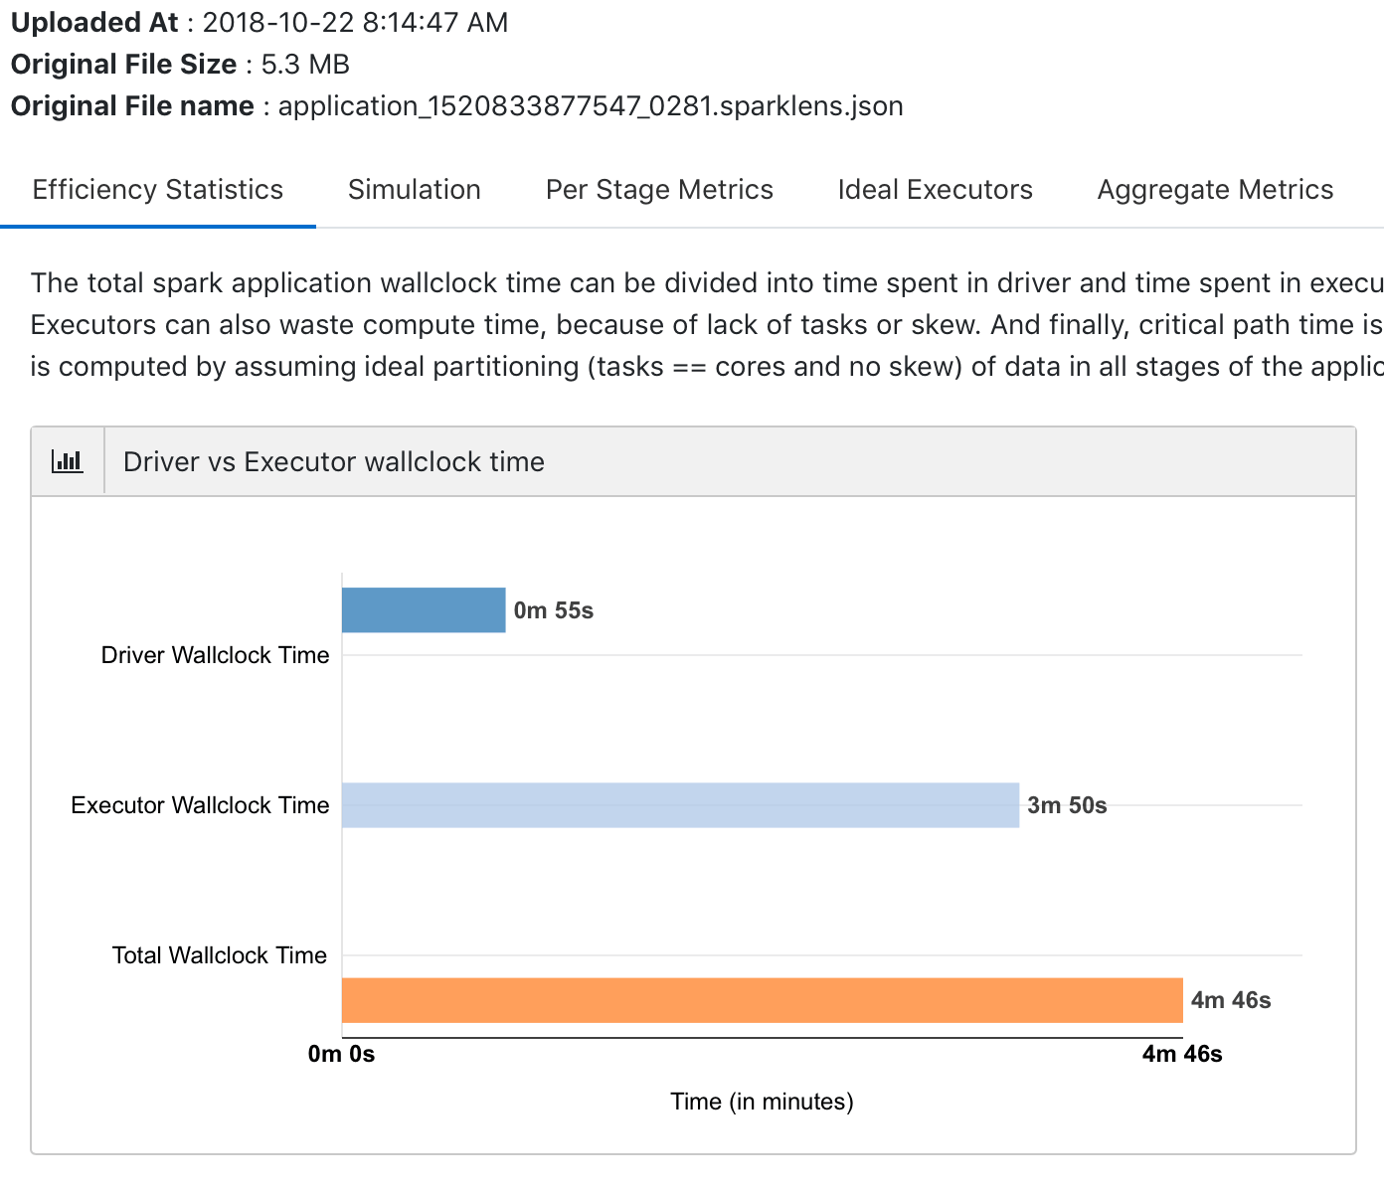Click the Driver vs Executor wallclock time title

[333, 461]
